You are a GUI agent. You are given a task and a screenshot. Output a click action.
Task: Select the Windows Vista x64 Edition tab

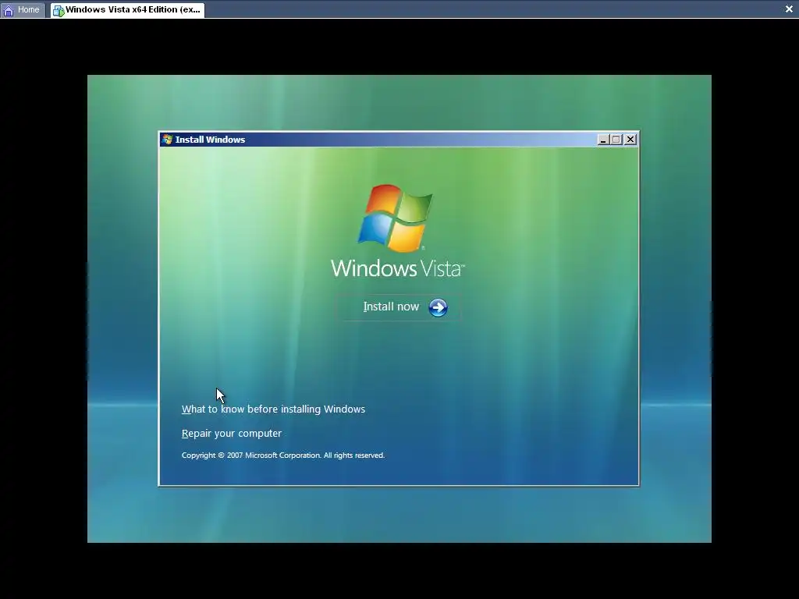coord(127,9)
